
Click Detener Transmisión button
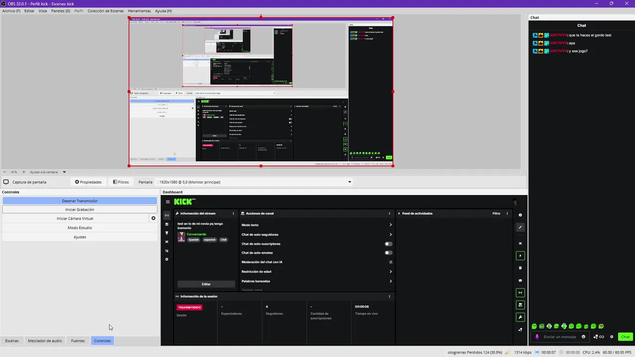80,201
